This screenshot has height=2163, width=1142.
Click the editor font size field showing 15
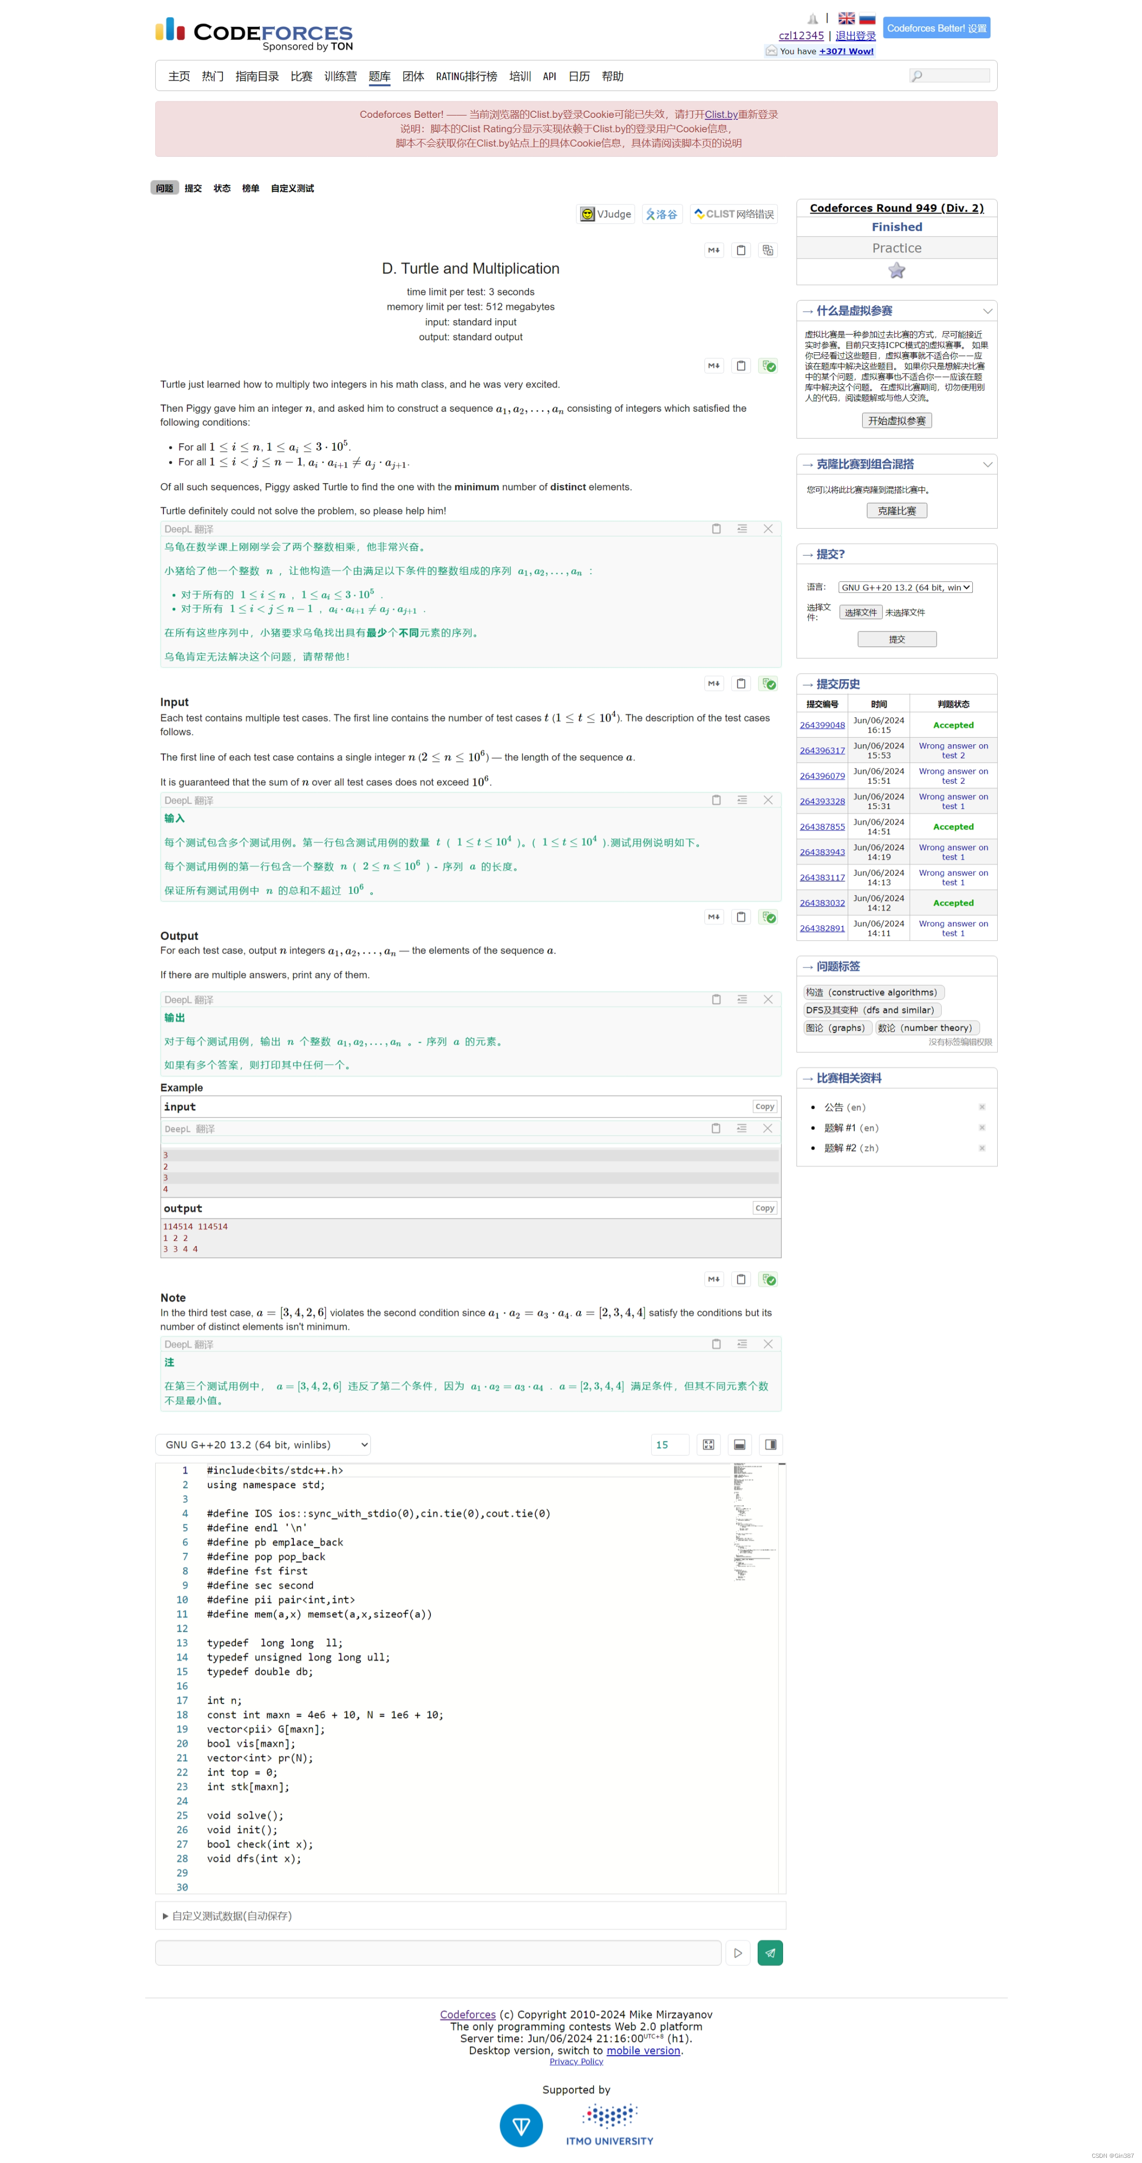pyautogui.click(x=669, y=1444)
